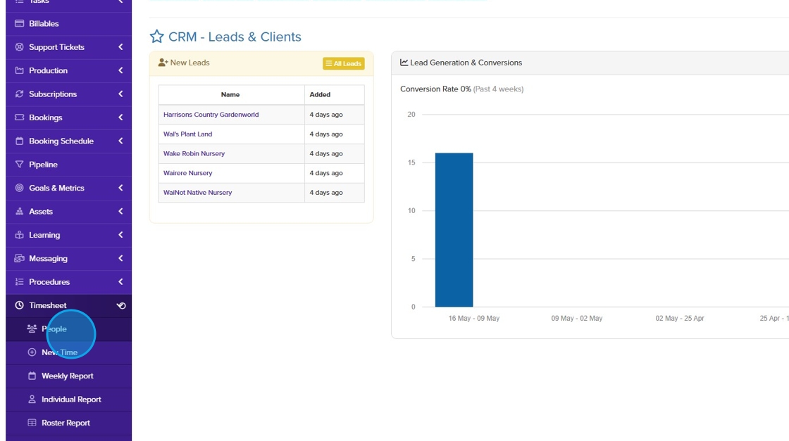Click the Procedures list icon
The width and height of the screenshot is (789, 441).
19,282
